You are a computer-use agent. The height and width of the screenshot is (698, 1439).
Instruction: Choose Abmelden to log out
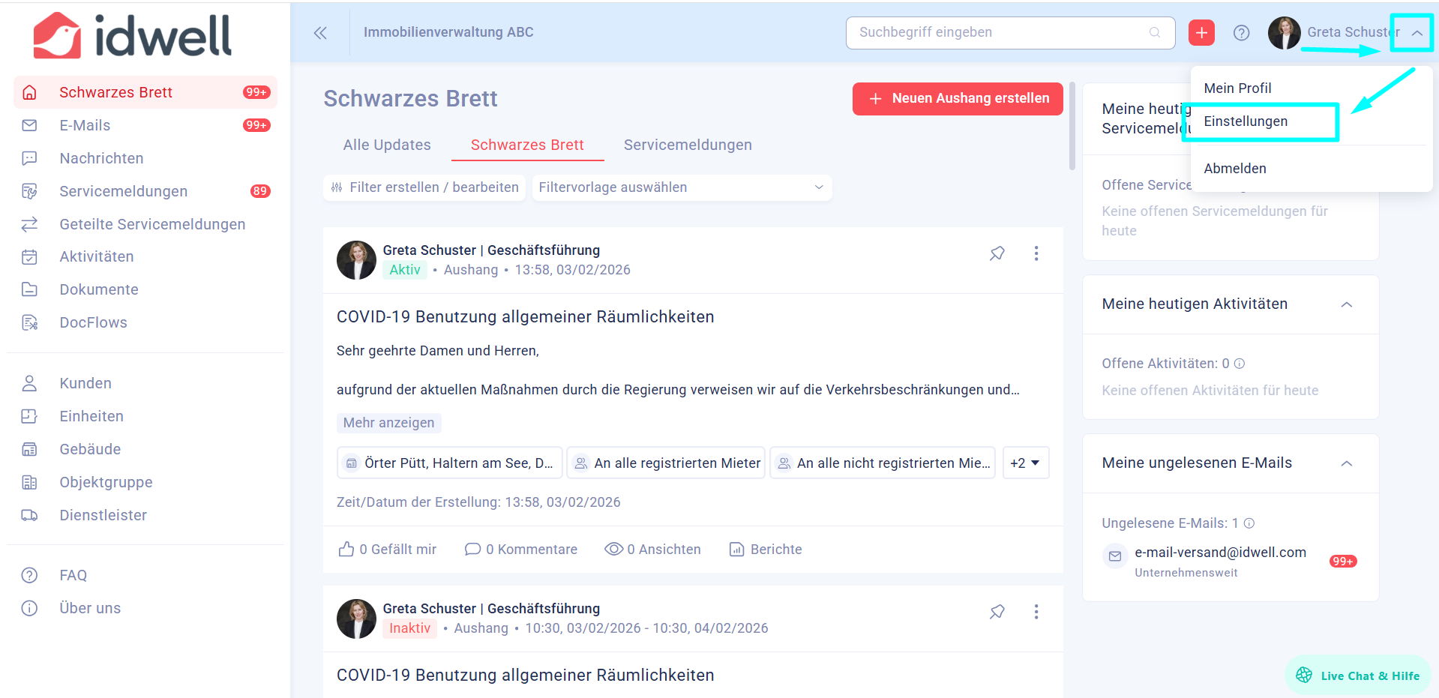(x=1235, y=169)
